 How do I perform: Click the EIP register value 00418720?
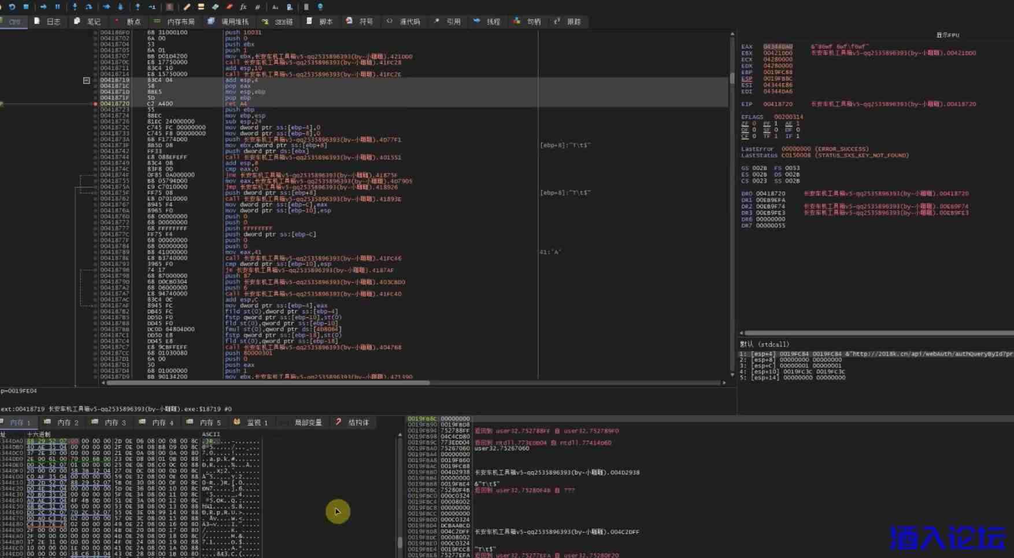(x=778, y=104)
